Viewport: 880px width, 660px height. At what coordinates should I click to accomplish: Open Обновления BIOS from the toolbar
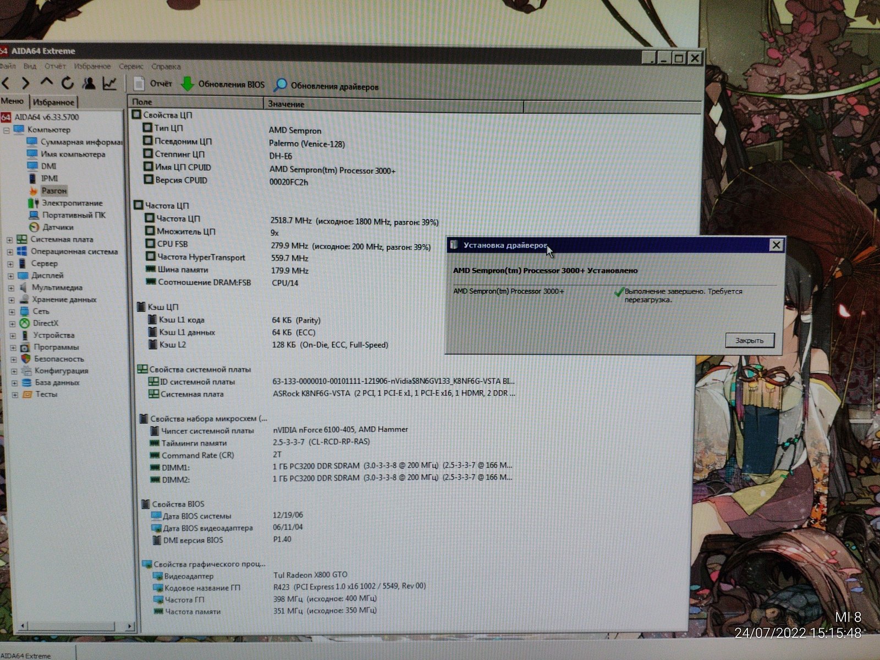[223, 85]
